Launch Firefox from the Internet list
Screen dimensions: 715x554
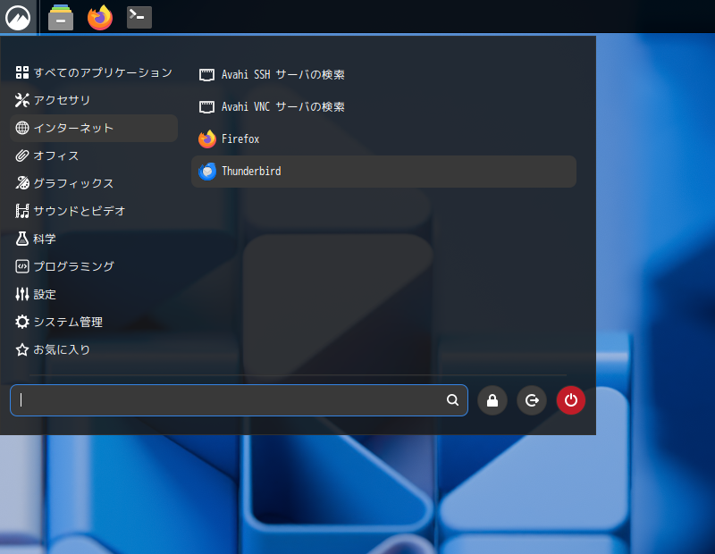384,139
